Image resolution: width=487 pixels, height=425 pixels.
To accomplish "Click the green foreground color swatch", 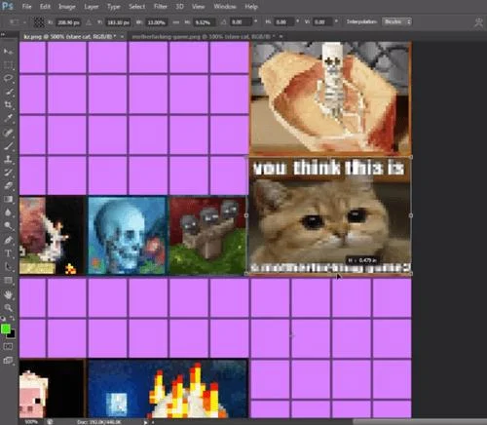I will [6, 328].
